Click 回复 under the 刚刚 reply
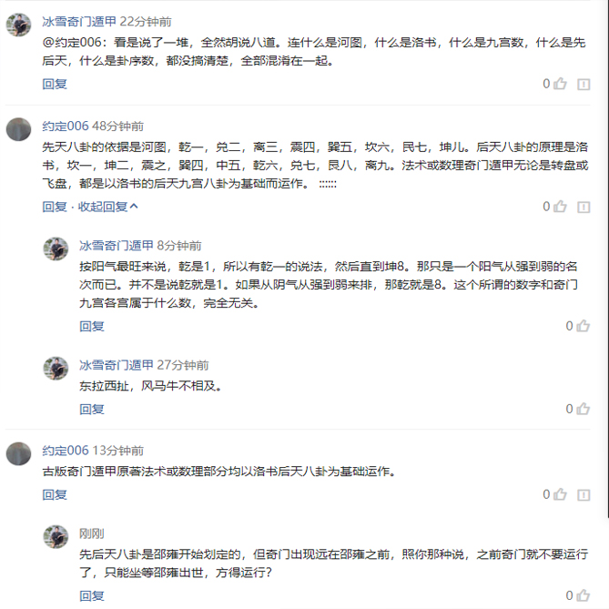This screenshot has height=609, width=609. point(91,595)
